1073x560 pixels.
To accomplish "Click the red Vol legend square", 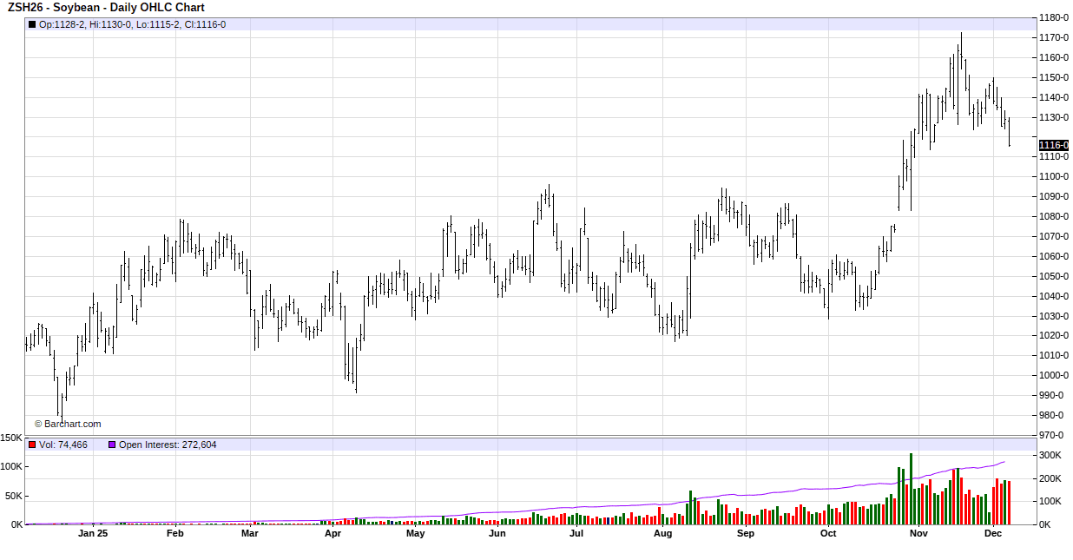I will 32,445.
